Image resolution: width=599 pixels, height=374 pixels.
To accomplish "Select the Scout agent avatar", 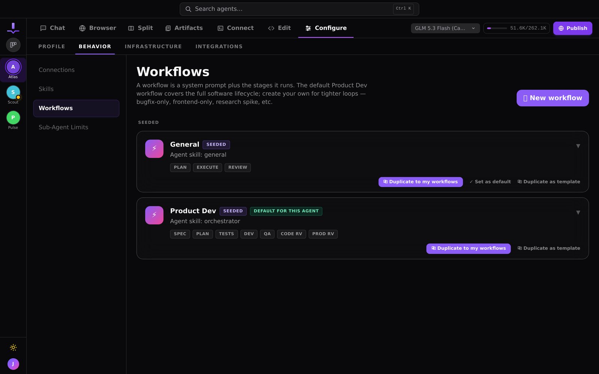I will point(13,92).
